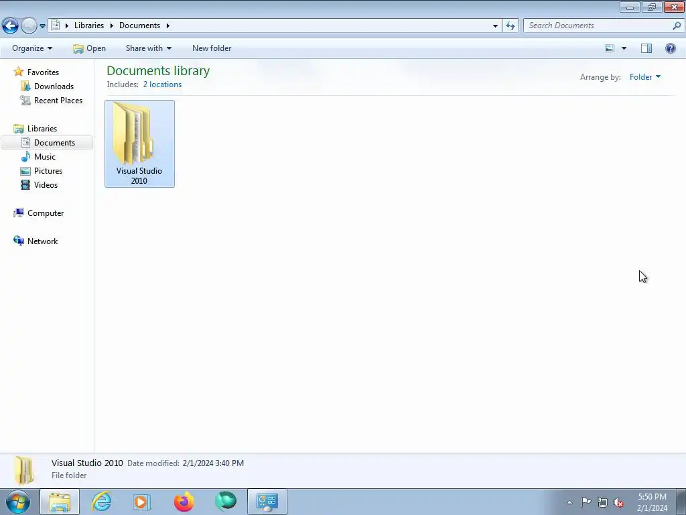Click the Computer monitor icon
This screenshot has height=515, width=686.
click(x=18, y=213)
